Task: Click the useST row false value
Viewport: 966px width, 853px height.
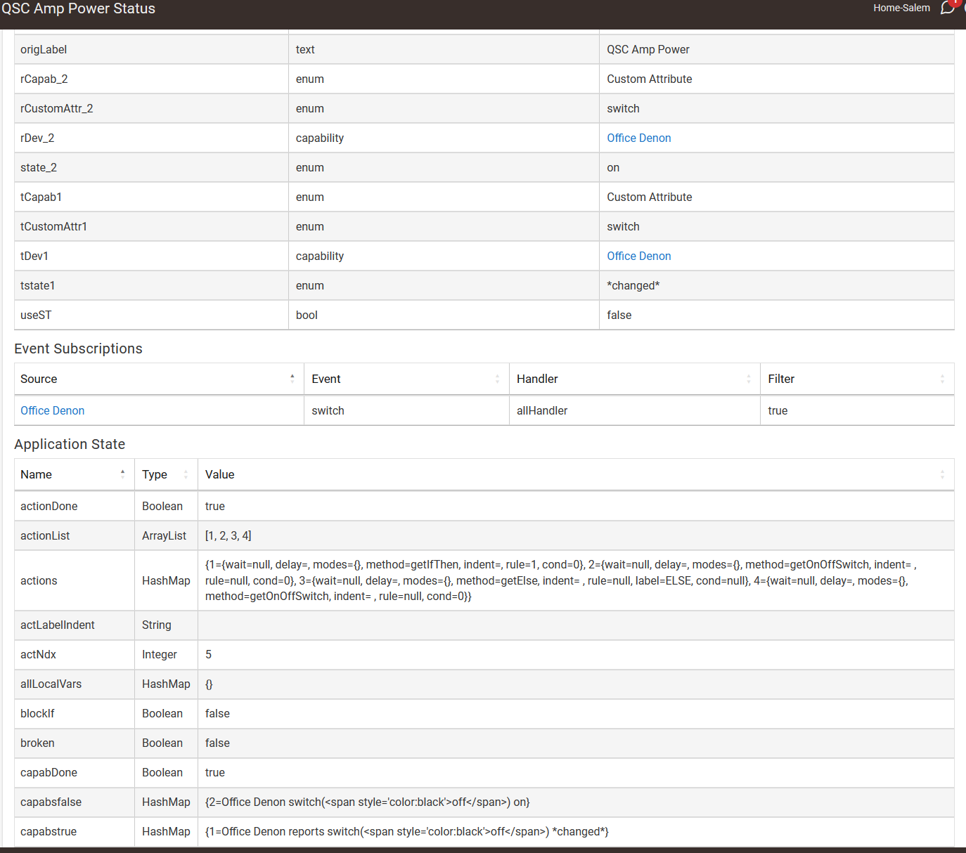Action: pos(619,315)
